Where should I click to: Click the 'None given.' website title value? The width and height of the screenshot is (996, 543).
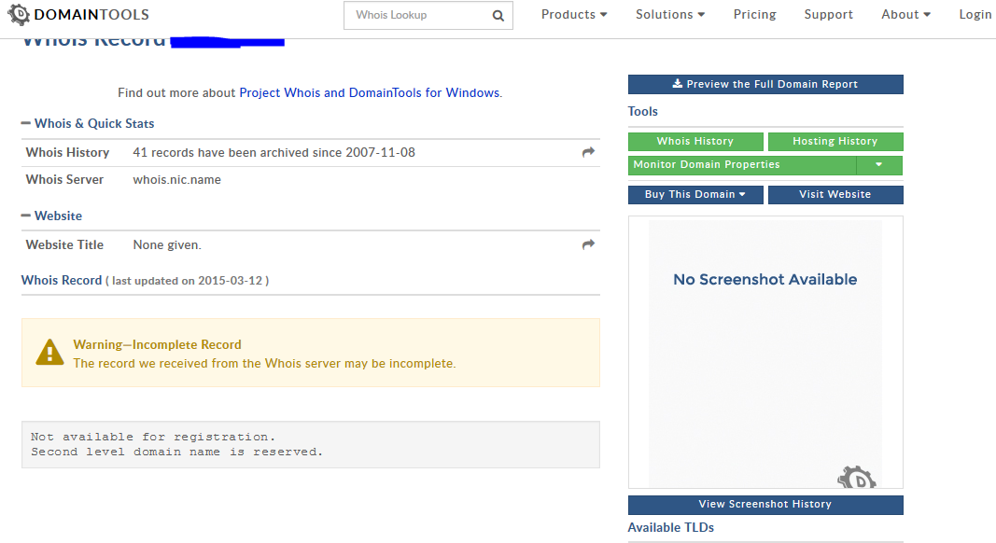coord(167,245)
